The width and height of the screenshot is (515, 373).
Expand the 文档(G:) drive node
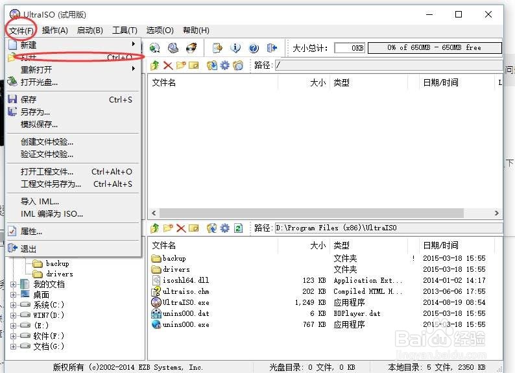pyautogui.click(x=13, y=346)
